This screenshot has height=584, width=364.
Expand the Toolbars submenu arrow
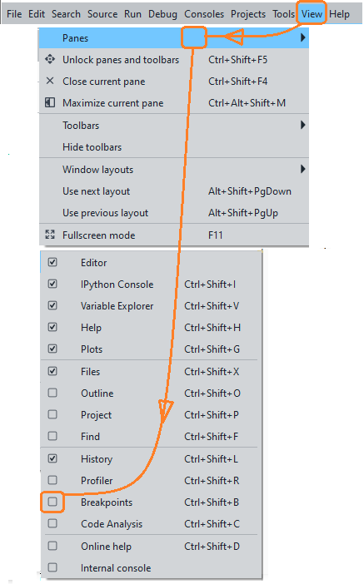coord(303,125)
